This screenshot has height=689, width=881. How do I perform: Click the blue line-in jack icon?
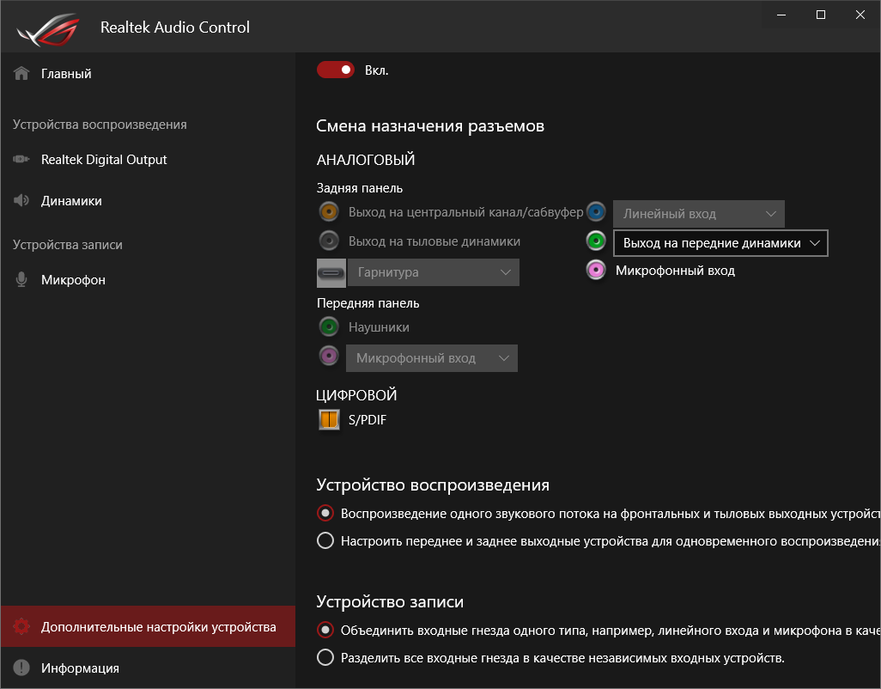(x=597, y=212)
